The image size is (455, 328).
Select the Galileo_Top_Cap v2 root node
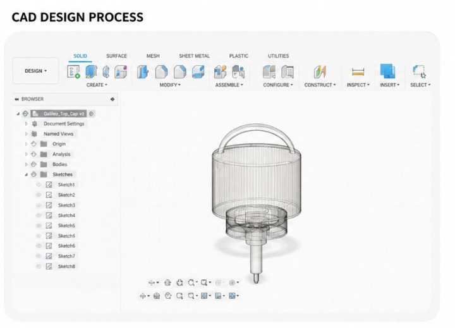coord(64,114)
